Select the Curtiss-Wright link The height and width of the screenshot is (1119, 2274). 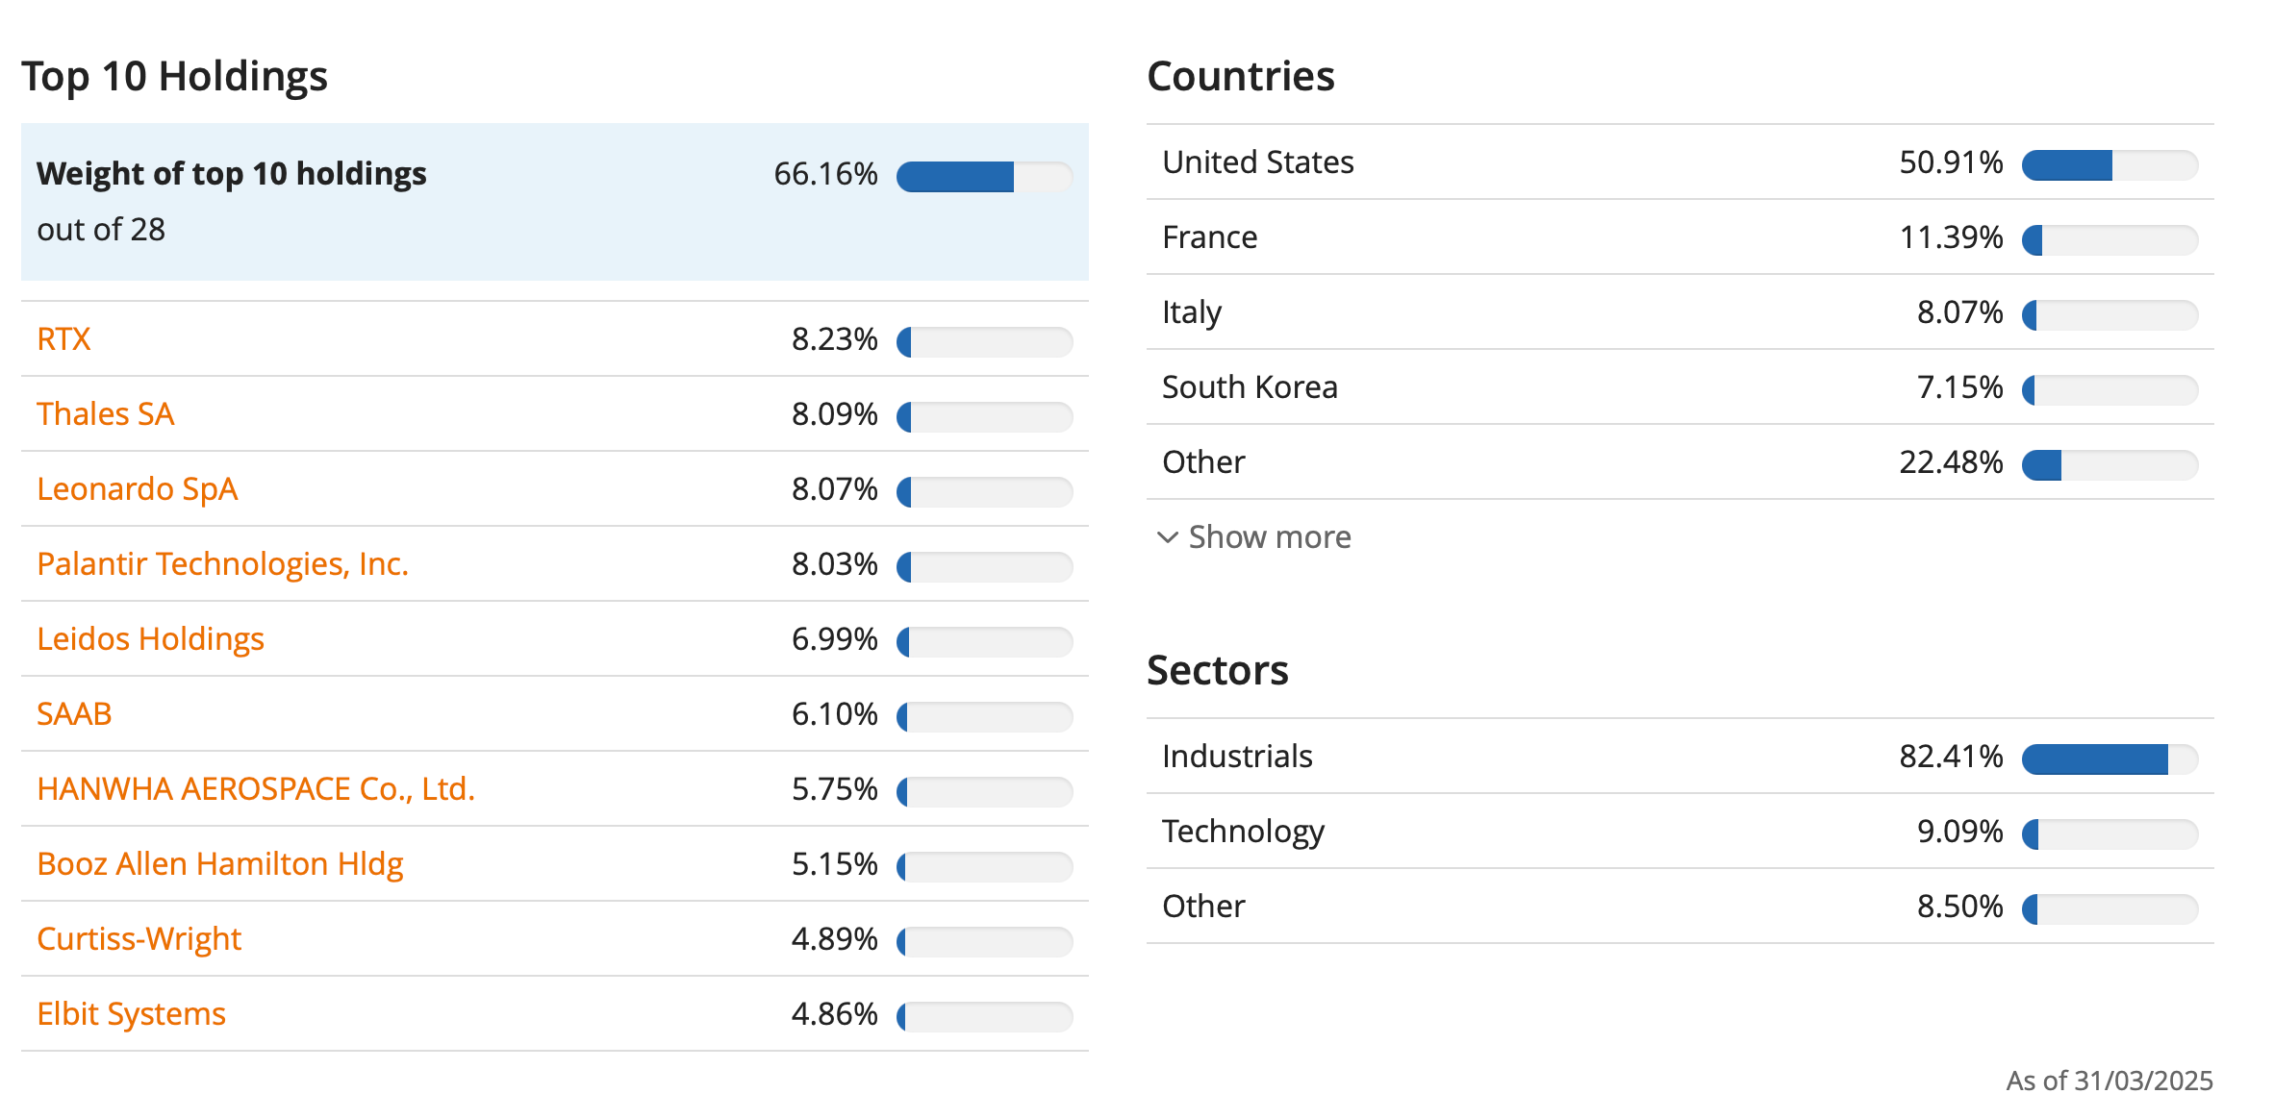[x=139, y=939]
